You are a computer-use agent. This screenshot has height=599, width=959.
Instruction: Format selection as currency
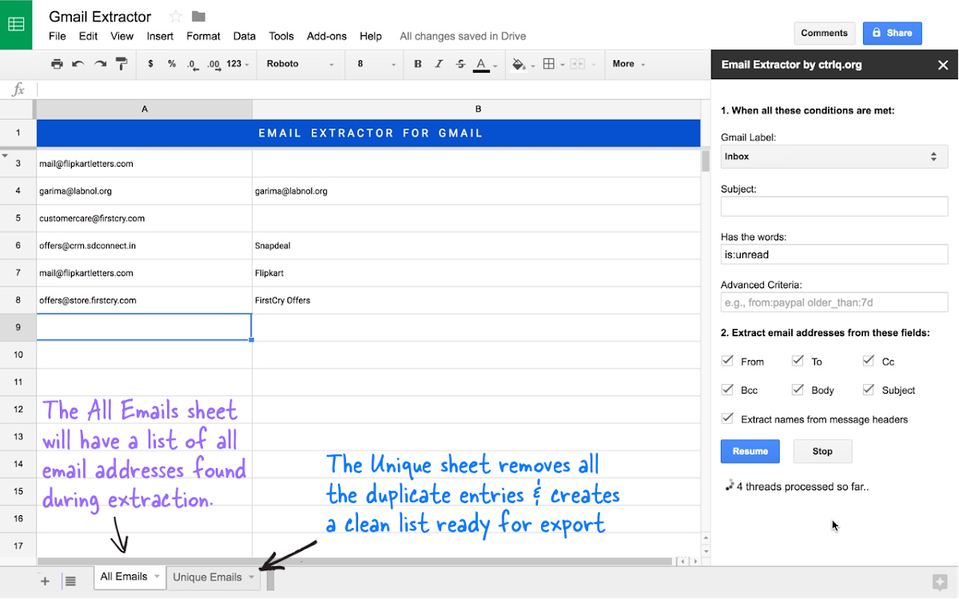pyautogui.click(x=150, y=64)
